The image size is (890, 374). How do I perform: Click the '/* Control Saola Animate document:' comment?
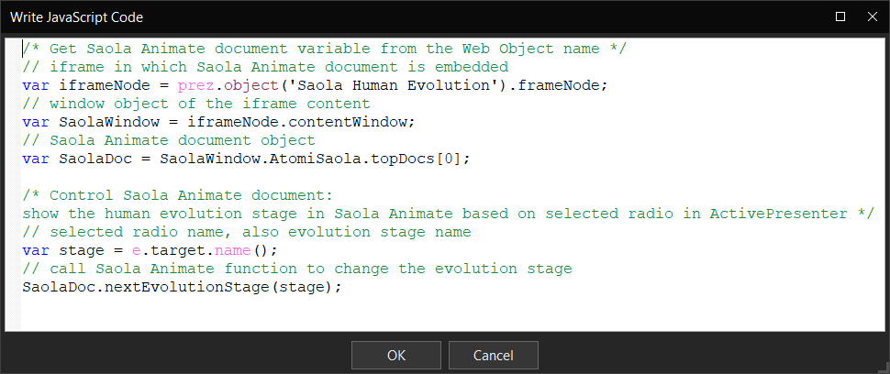coord(178,195)
